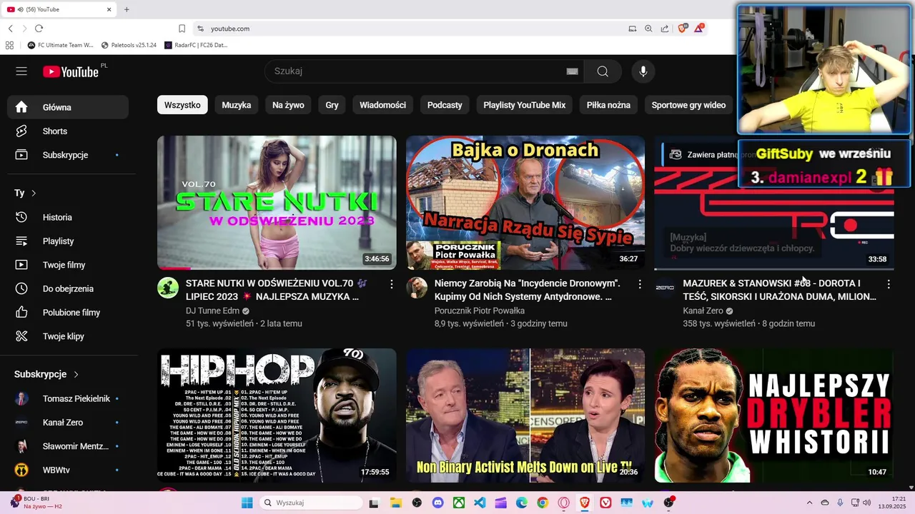Click the browser back arrow
The width and height of the screenshot is (915, 514).
point(11,29)
